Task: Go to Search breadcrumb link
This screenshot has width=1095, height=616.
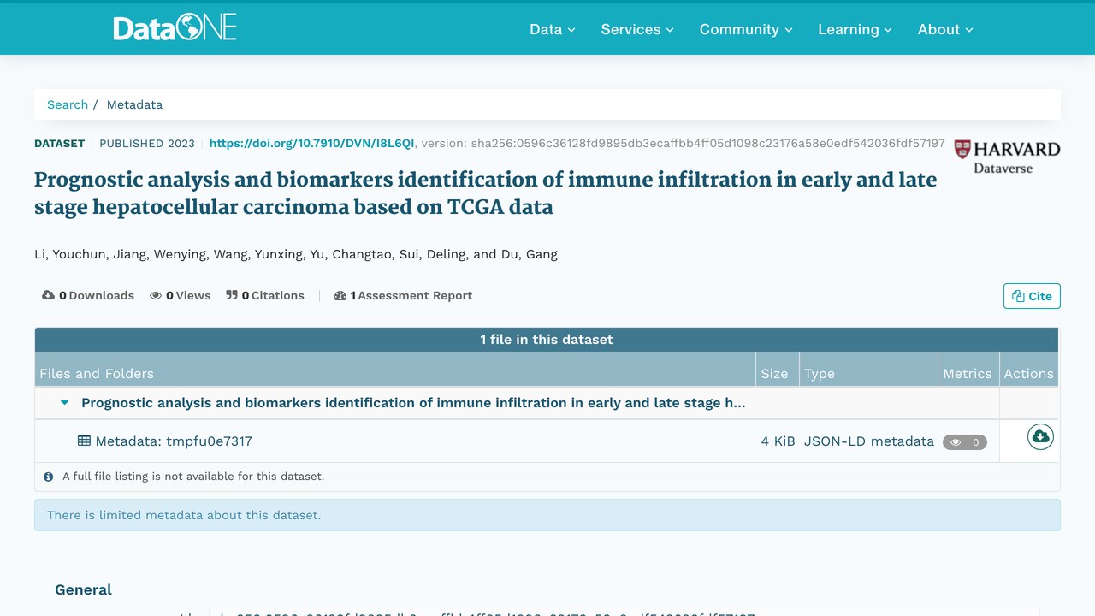Action: tap(68, 104)
